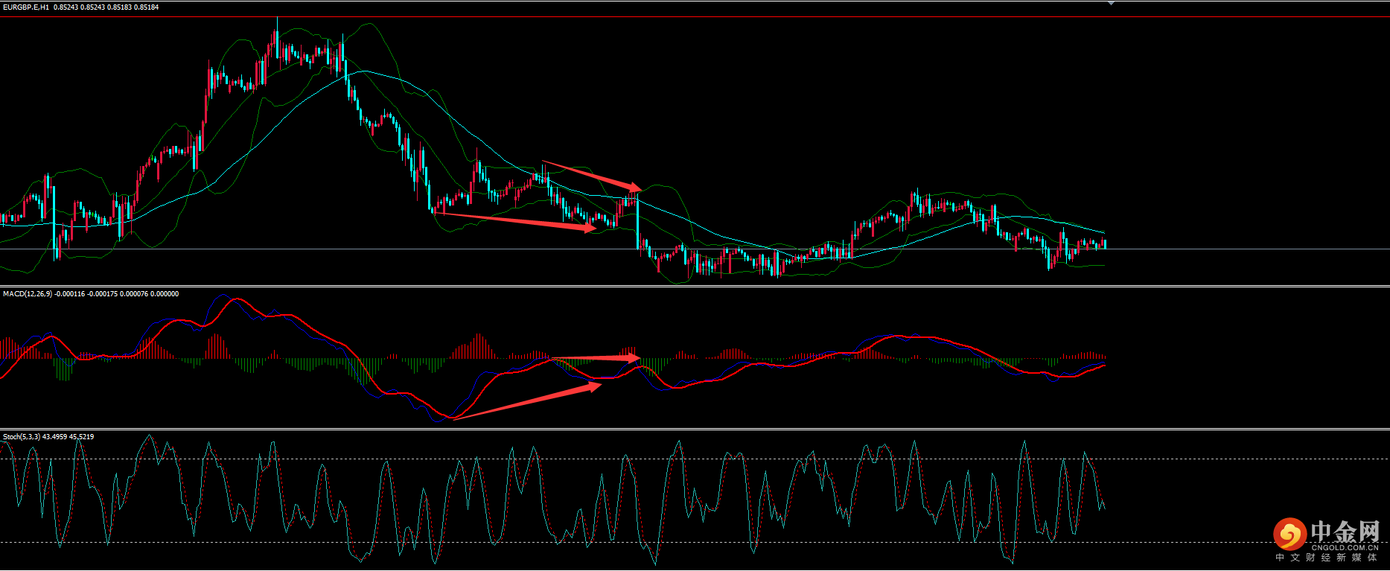Select the MACD(12,26,9) indicator label
Image resolution: width=1390 pixels, height=571 pixels.
tap(28, 294)
